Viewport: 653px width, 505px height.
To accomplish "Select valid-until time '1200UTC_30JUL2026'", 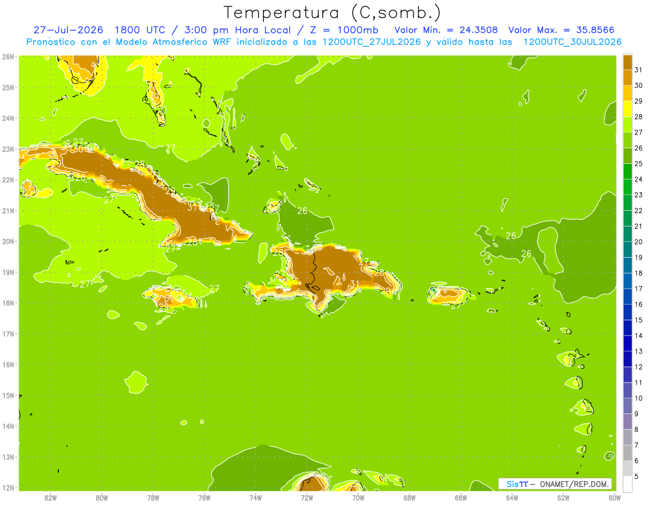I will click(572, 42).
